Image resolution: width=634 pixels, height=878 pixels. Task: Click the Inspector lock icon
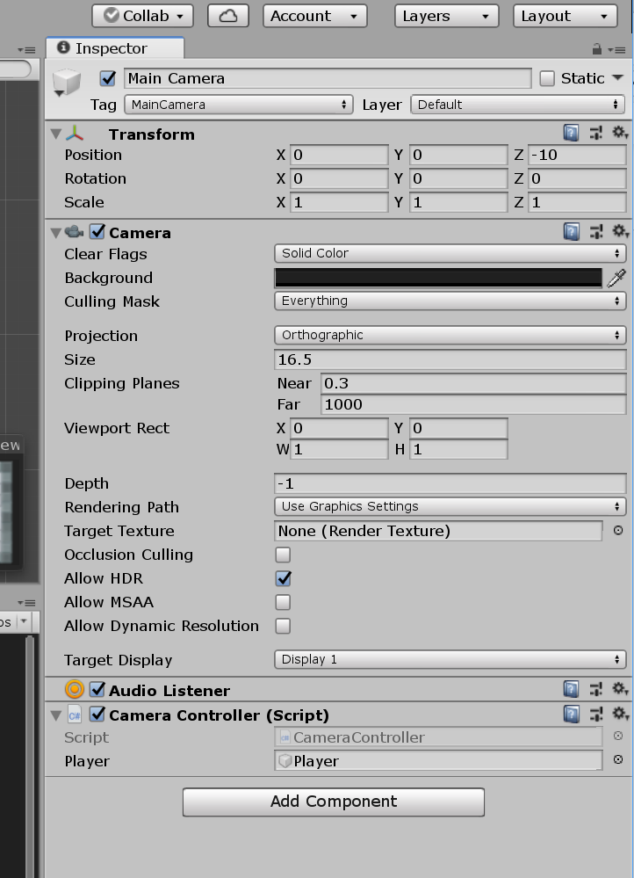[x=597, y=49]
